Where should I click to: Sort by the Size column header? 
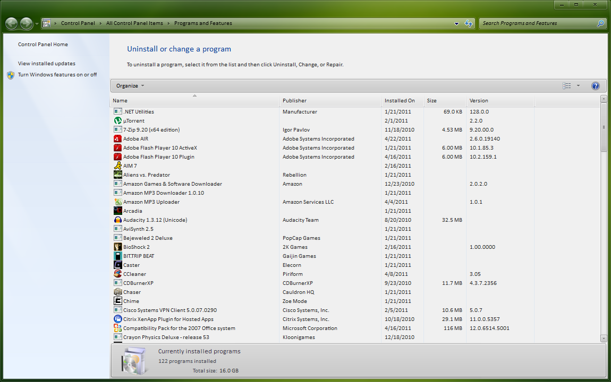[445, 101]
